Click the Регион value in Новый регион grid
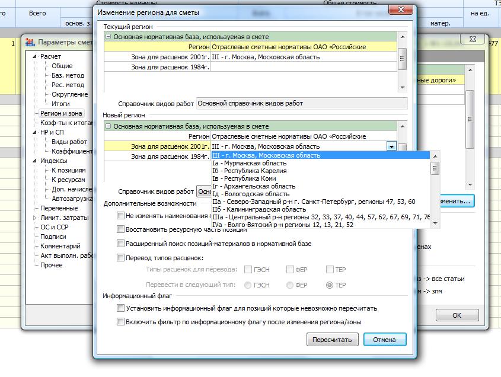This screenshot has width=501, height=377. coord(304,136)
